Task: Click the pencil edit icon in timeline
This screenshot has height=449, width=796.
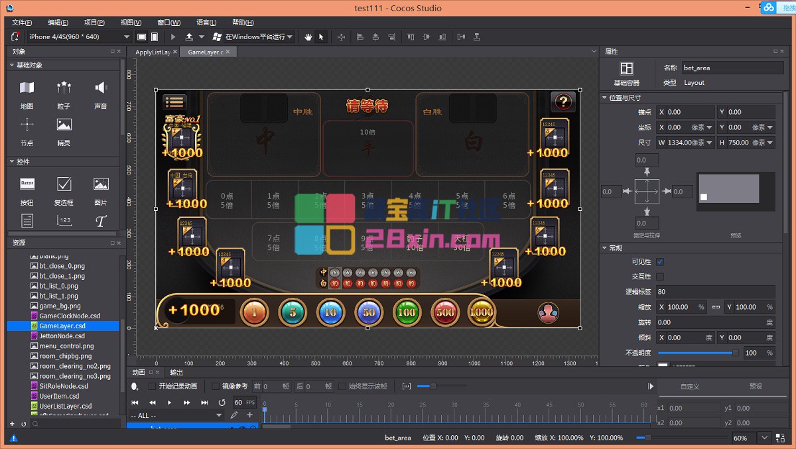Action: point(233,415)
